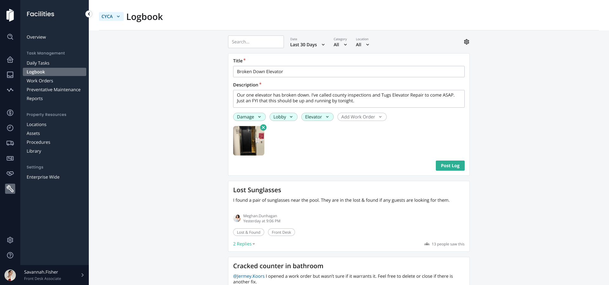This screenshot has width=609, height=285.
Task: Remove the attached elevator photo
Action: pos(263,128)
